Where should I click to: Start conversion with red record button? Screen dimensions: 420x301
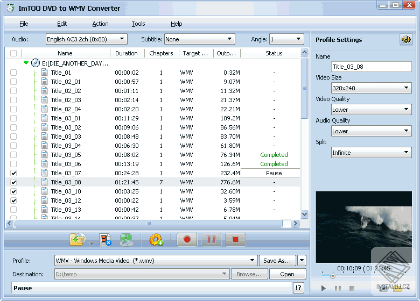(x=187, y=240)
